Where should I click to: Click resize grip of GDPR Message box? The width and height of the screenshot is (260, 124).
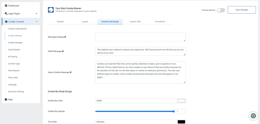coord(184,55)
